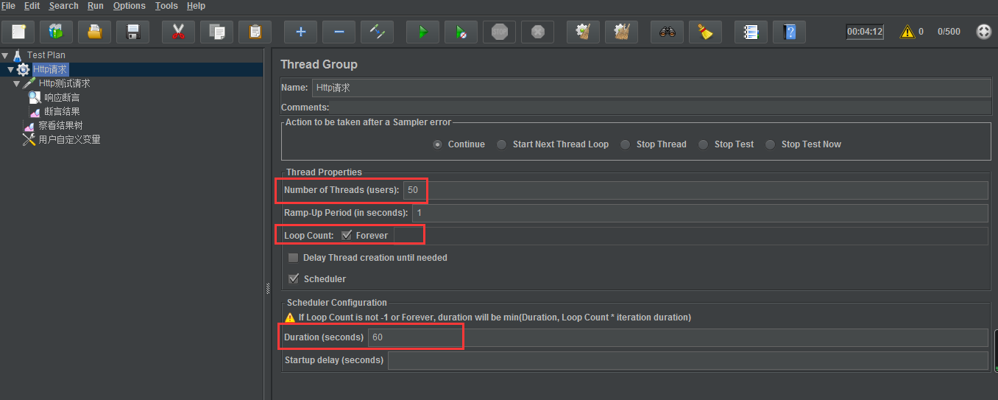Open the Edit menu
This screenshot has width=998, height=400.
32,6
